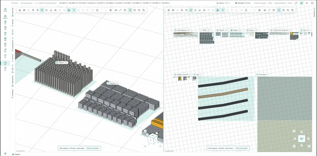Image resolution: width=317 pixels, height=156 pixels.
Task: Open the Cerca search box
Action: (x=223, y=3)
